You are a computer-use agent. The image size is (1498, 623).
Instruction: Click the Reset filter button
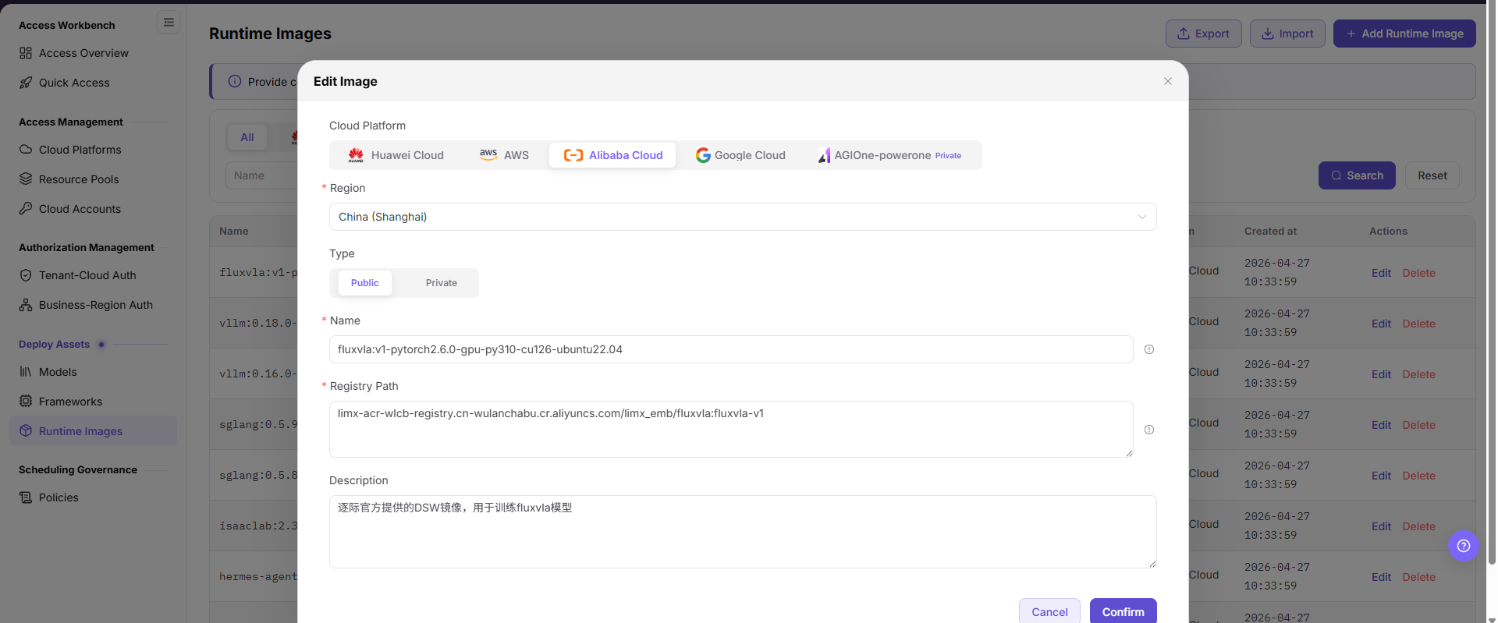(x=1432, y=175)
